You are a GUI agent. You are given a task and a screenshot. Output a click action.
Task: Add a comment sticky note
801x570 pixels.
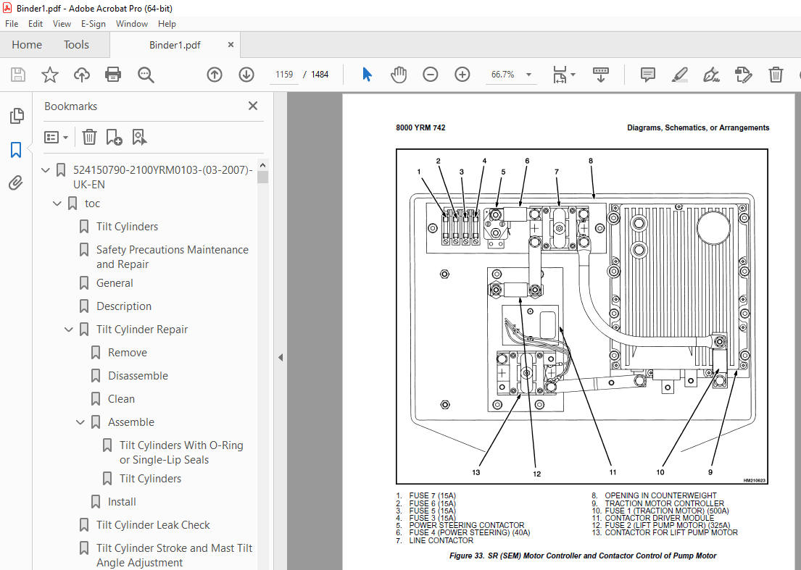click(x=648, y=75)
